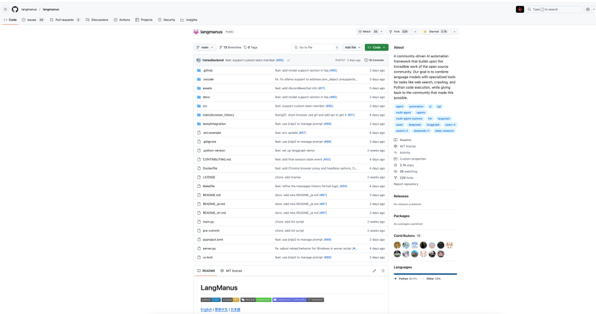This screenshot has width=596, height=314.
Task: Open the Projects tab
Action: [143, 20]
